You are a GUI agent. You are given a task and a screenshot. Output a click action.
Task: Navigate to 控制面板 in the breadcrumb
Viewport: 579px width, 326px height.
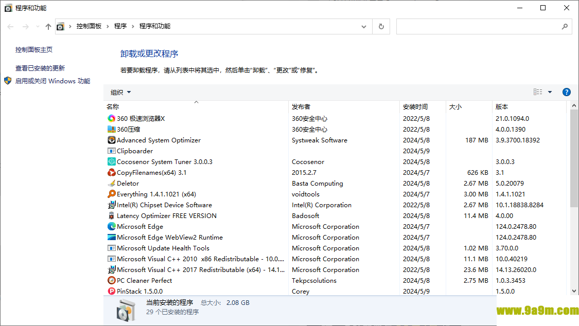point(89,26)
